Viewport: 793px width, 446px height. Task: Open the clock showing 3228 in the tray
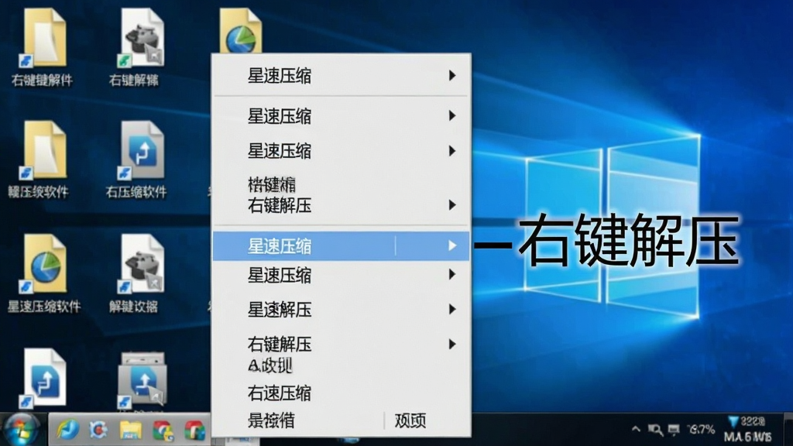point(749,429)
